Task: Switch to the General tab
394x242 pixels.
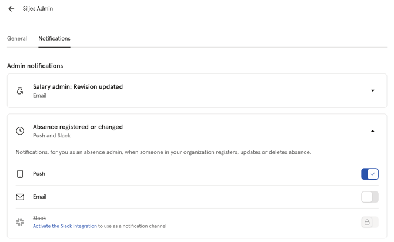Action: 17,39
